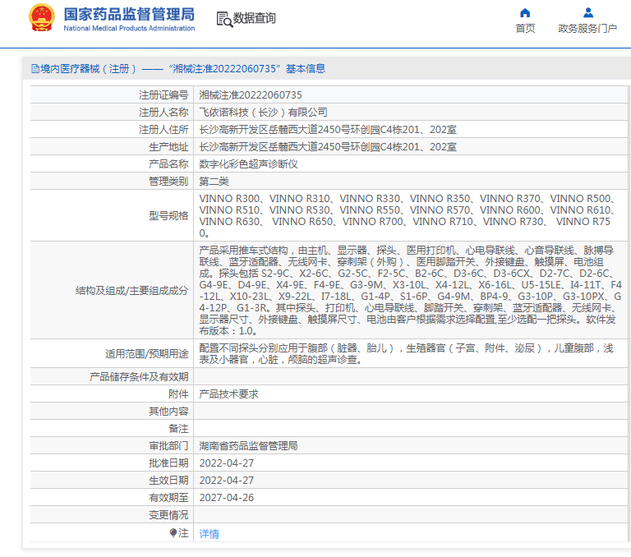The height and width of the screenshot is (557, 631).
Task: Click the 第二类 management category value
Action: (x=214, y=182)
